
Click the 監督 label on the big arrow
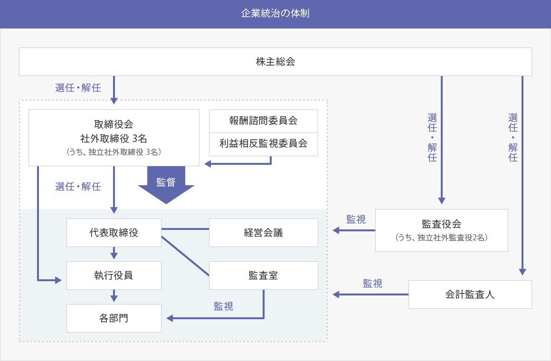166,182
